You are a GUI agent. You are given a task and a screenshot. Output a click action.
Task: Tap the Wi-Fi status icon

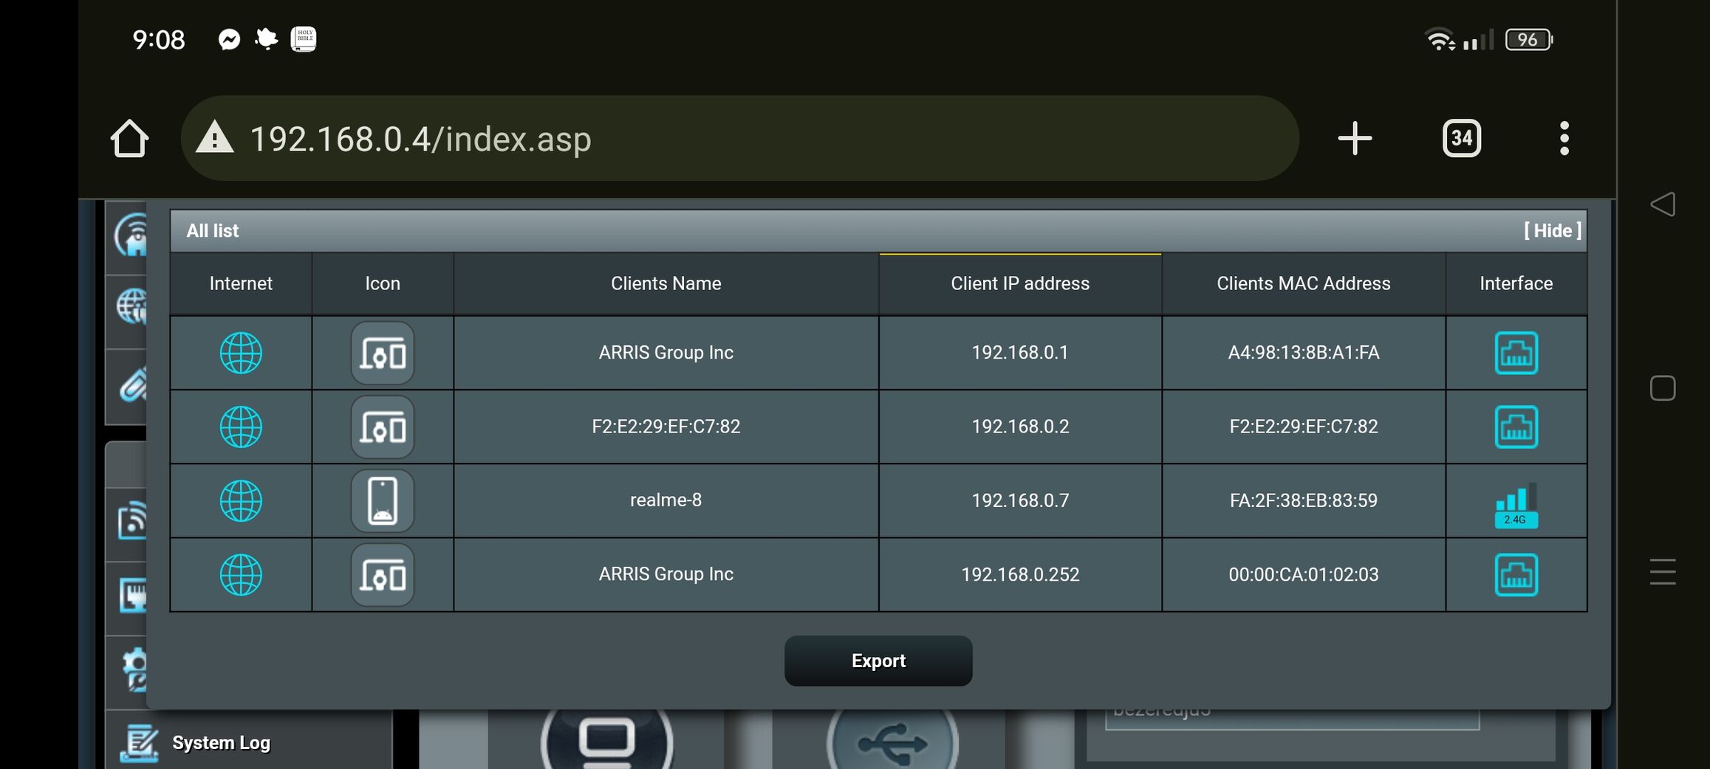click(x=1440, y=39)
